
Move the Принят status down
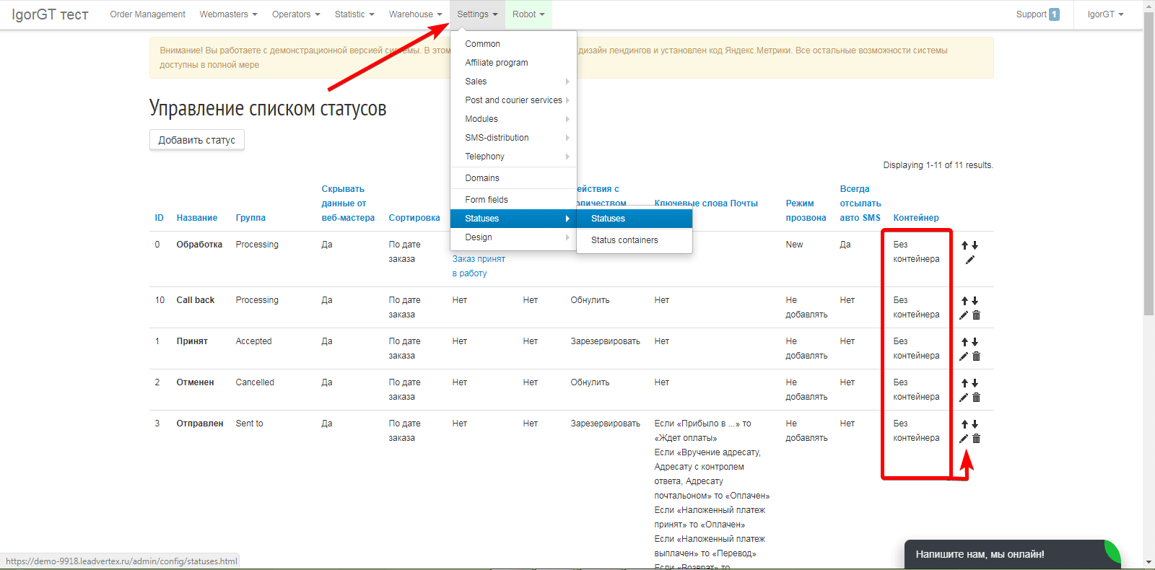(x=975, y=342)
